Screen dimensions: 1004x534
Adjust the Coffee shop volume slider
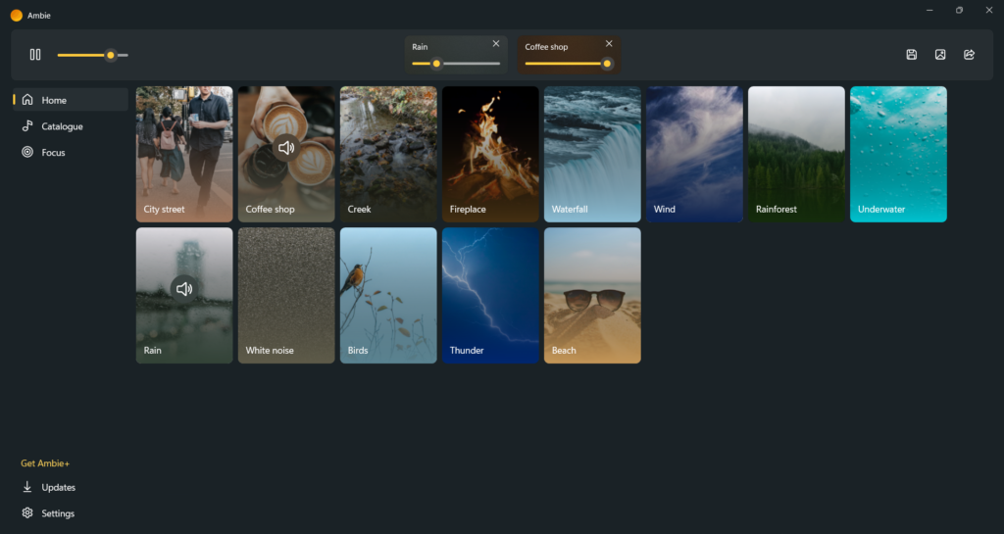(x=607, y=64)
